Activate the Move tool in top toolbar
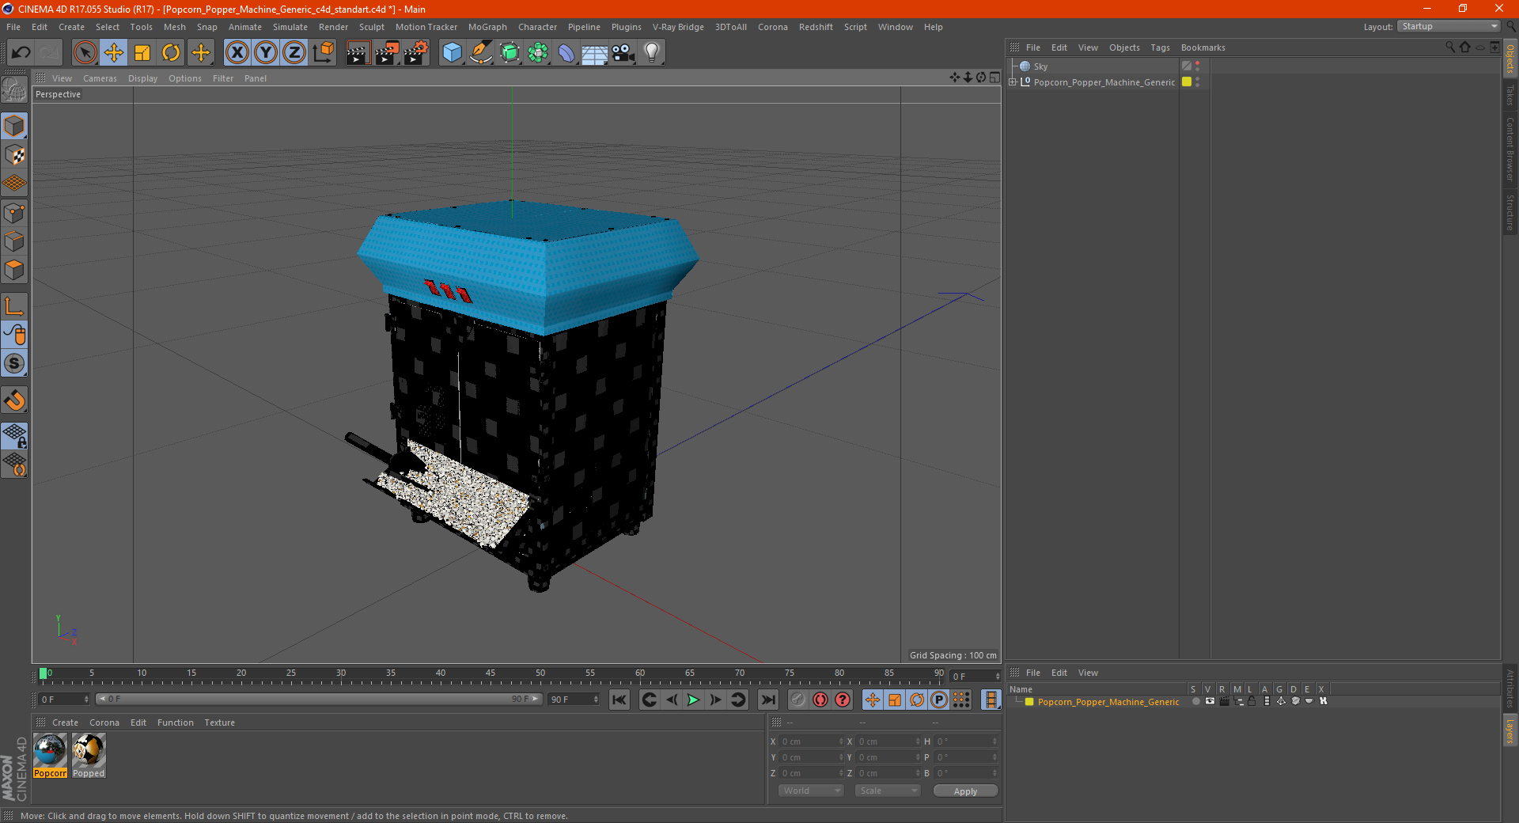The width and height of the screenshot is (1519, 823). point(114,53)
